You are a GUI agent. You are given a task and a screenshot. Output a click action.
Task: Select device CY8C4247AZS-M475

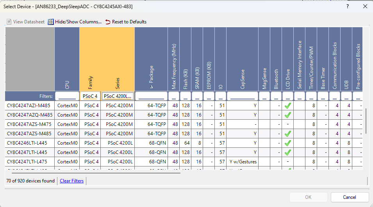point(29,124)
